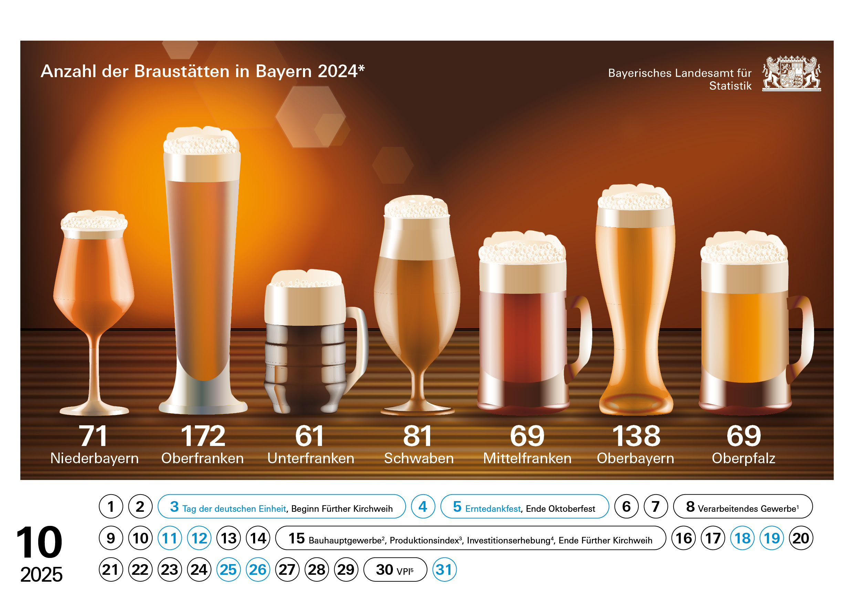Click the 172 Oberfranken number
Viewport: 854px width, 602px height.
[x=203, y=436]
